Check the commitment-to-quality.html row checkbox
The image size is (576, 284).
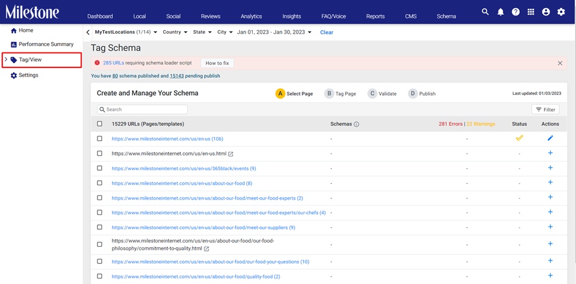coord(100,244)
